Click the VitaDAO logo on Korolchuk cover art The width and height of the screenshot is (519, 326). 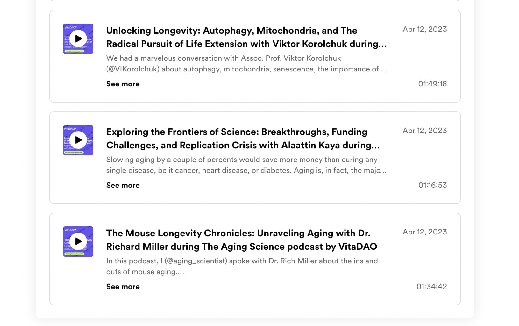[x=70, y=27]
